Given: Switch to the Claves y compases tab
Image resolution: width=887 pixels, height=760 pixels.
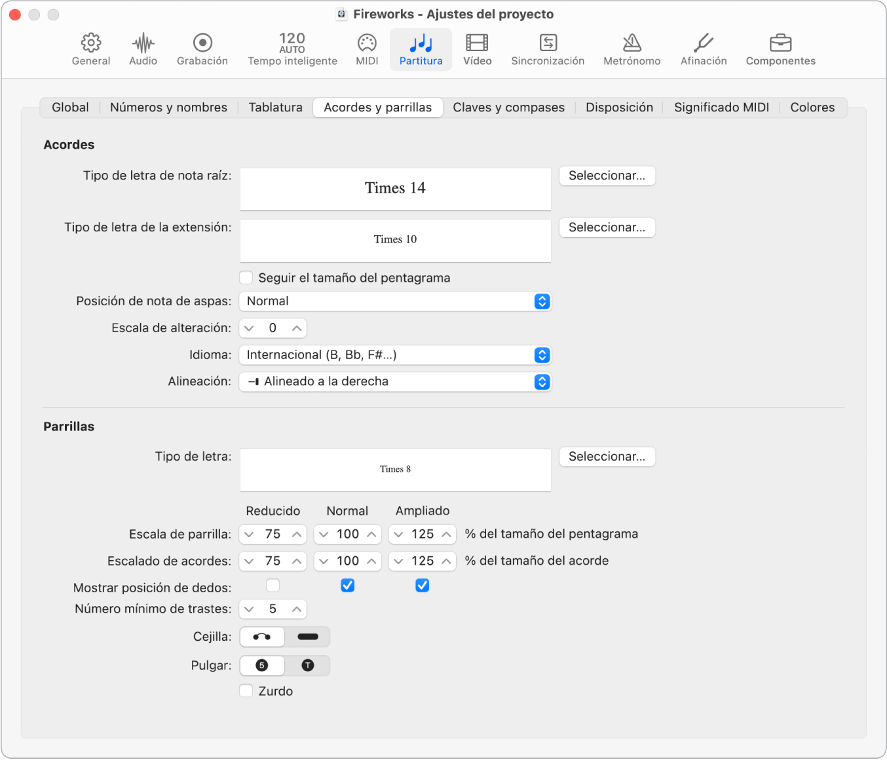Looking at the screenshot, I should 508,107.
